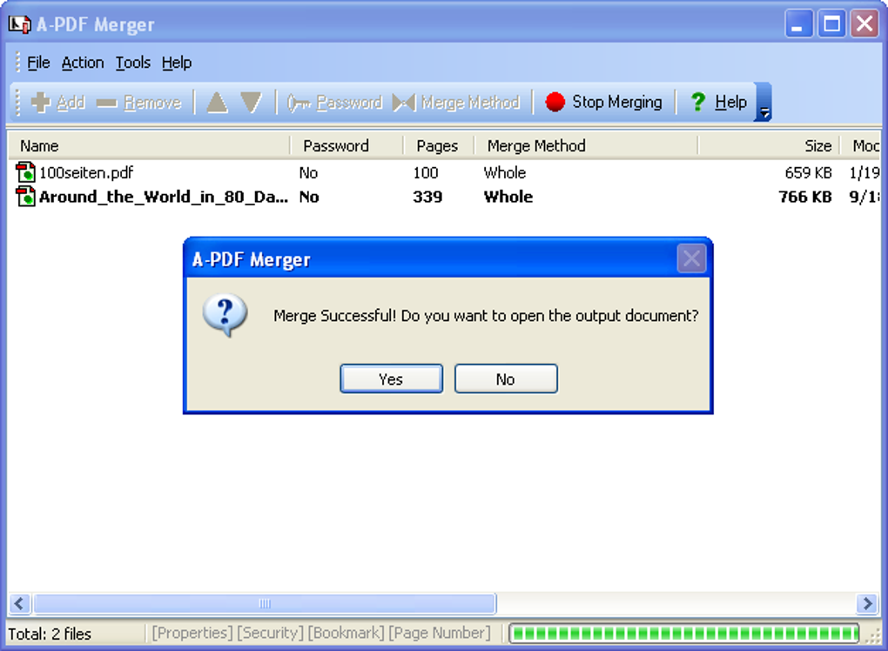
Task: Click Total: 2 files status text
Action: tap(50, 634)
